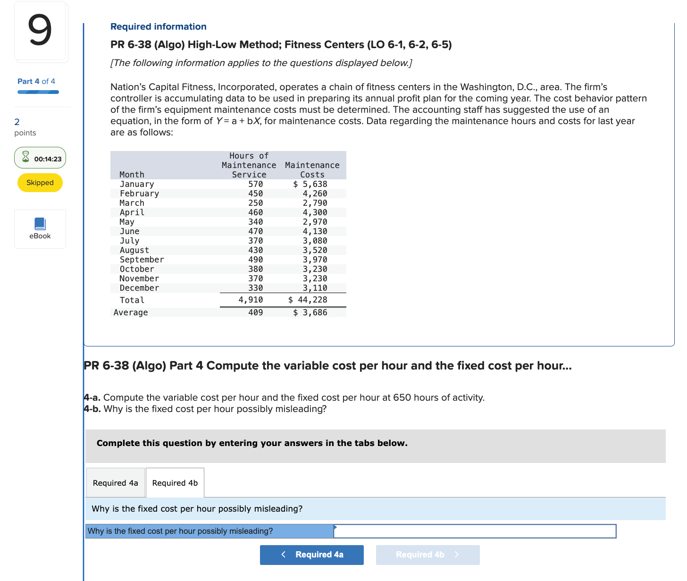
Task: Select the highlighted misleading question prompt cell
Action: click(209, 531)
